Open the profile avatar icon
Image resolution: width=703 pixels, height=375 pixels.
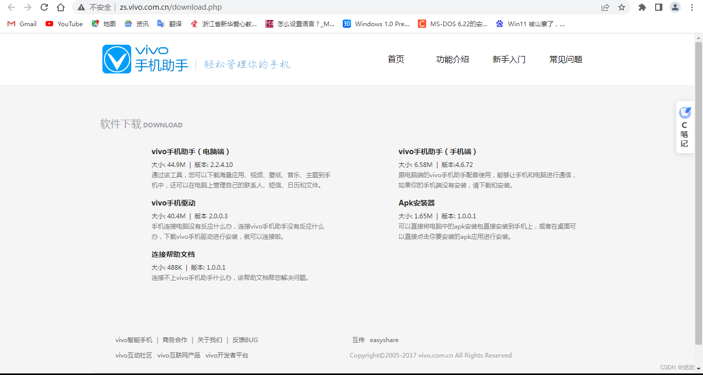675,7
